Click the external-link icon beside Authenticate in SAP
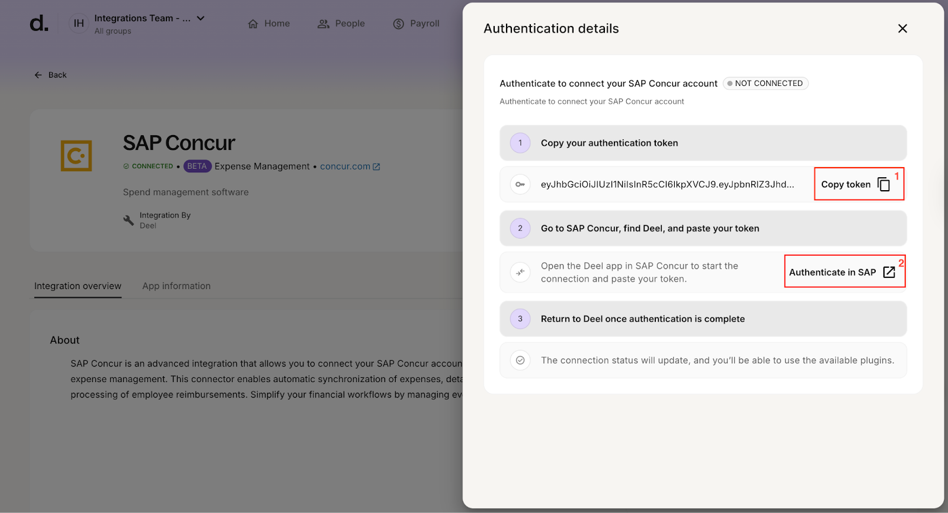This screenshot has width=948, height=513. [x=889, y=272]
